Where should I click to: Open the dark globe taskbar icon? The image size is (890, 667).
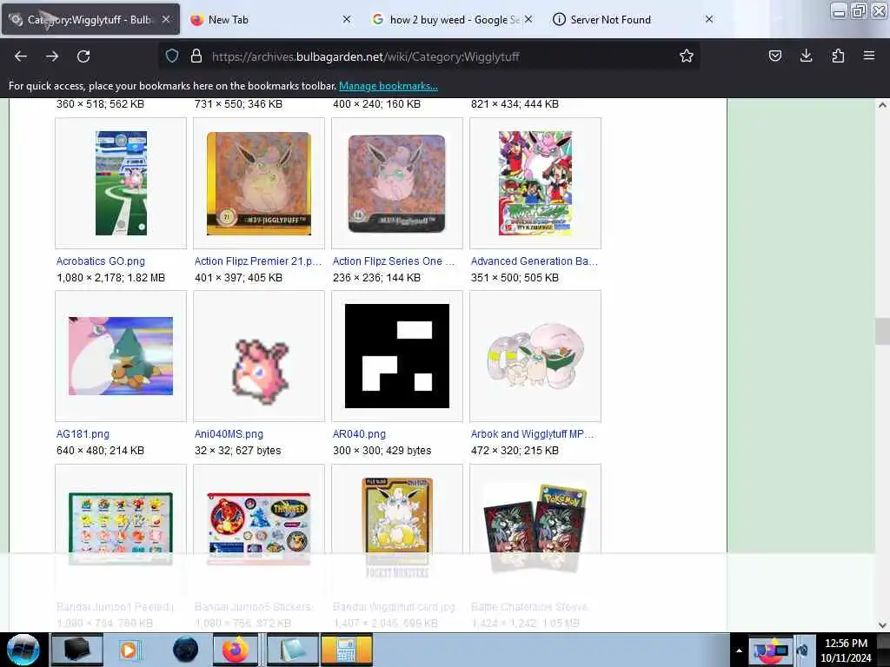coord(185,650)
